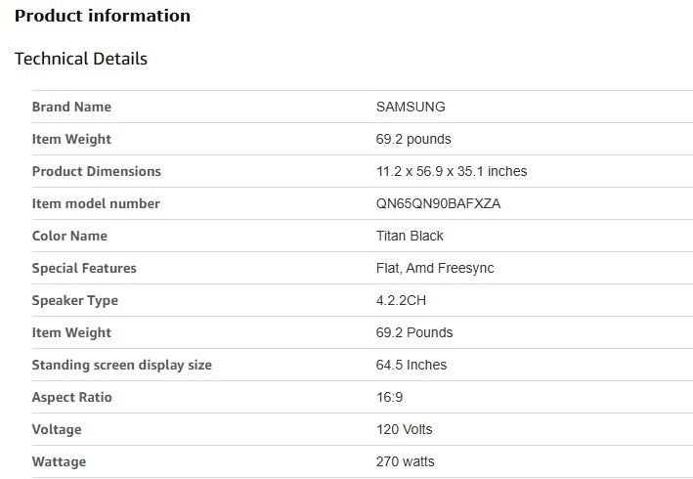693x479 pixels.
Task: Select the Technical Details heading
Action: click(81, 59)
